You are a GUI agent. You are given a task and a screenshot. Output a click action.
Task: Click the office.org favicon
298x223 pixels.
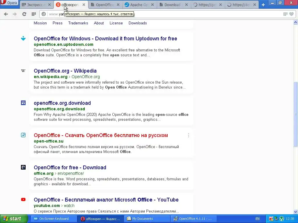(23, 167)
